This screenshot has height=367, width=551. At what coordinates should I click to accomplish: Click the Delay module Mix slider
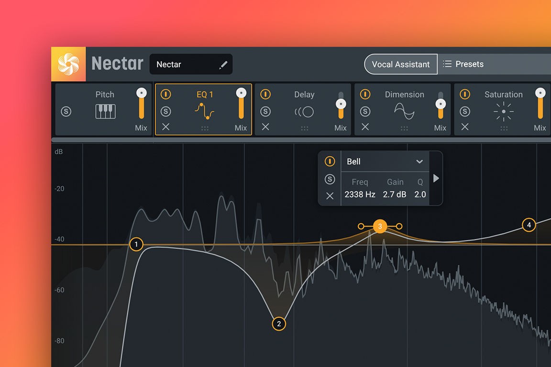(x=341, y=105)
